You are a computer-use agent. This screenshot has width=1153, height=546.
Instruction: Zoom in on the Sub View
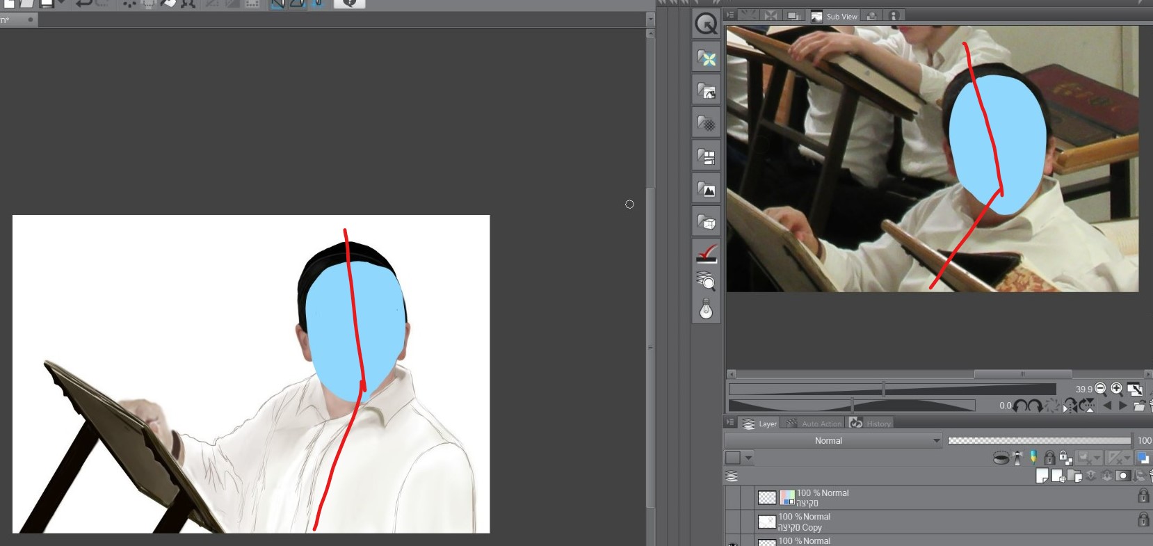tap(1116, 389)
